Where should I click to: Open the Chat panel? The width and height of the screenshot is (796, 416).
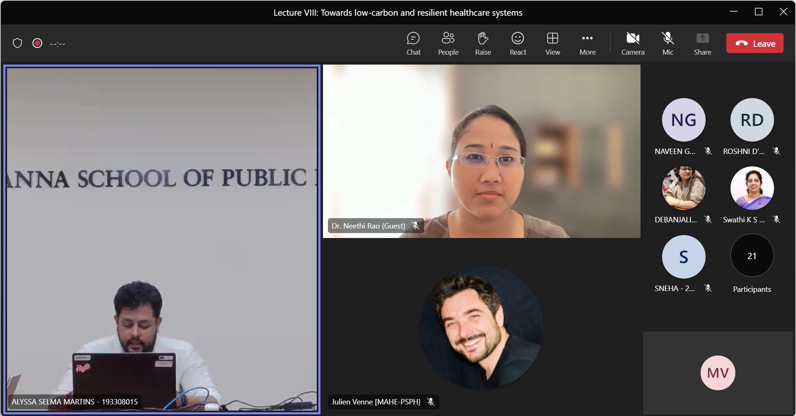click(413, 43)
